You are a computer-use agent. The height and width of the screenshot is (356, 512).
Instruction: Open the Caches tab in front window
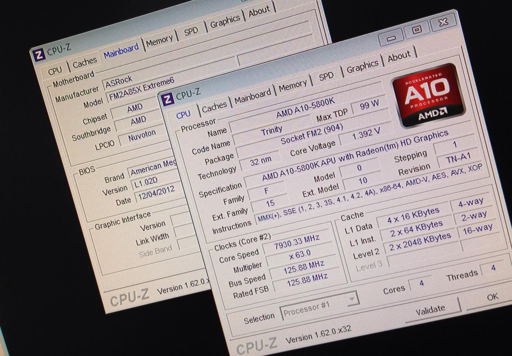pos(214,107)
